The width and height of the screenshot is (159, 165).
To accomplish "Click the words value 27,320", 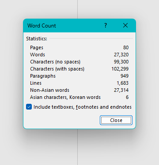I will click(121, 55).
